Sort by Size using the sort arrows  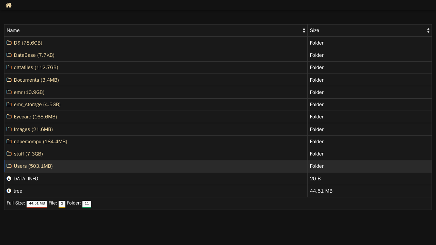428,31
